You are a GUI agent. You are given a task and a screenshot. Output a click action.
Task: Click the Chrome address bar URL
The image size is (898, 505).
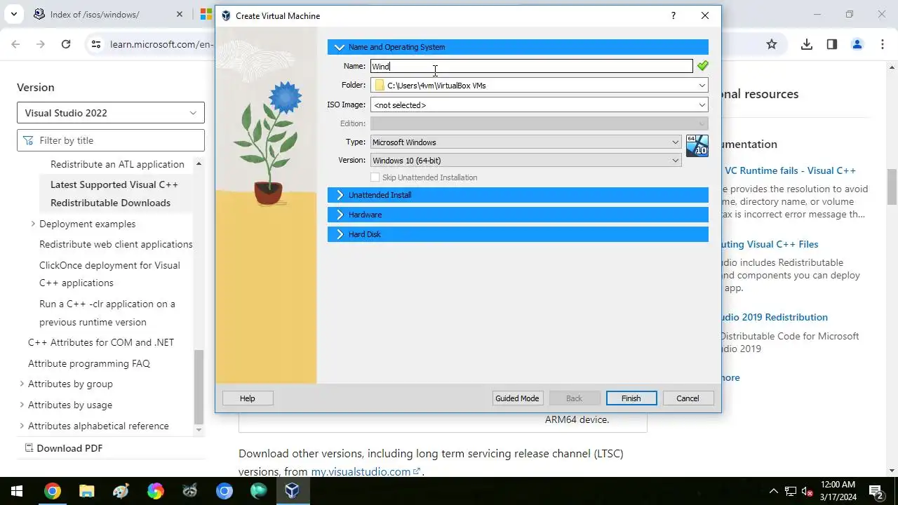(x=161, y=44)
